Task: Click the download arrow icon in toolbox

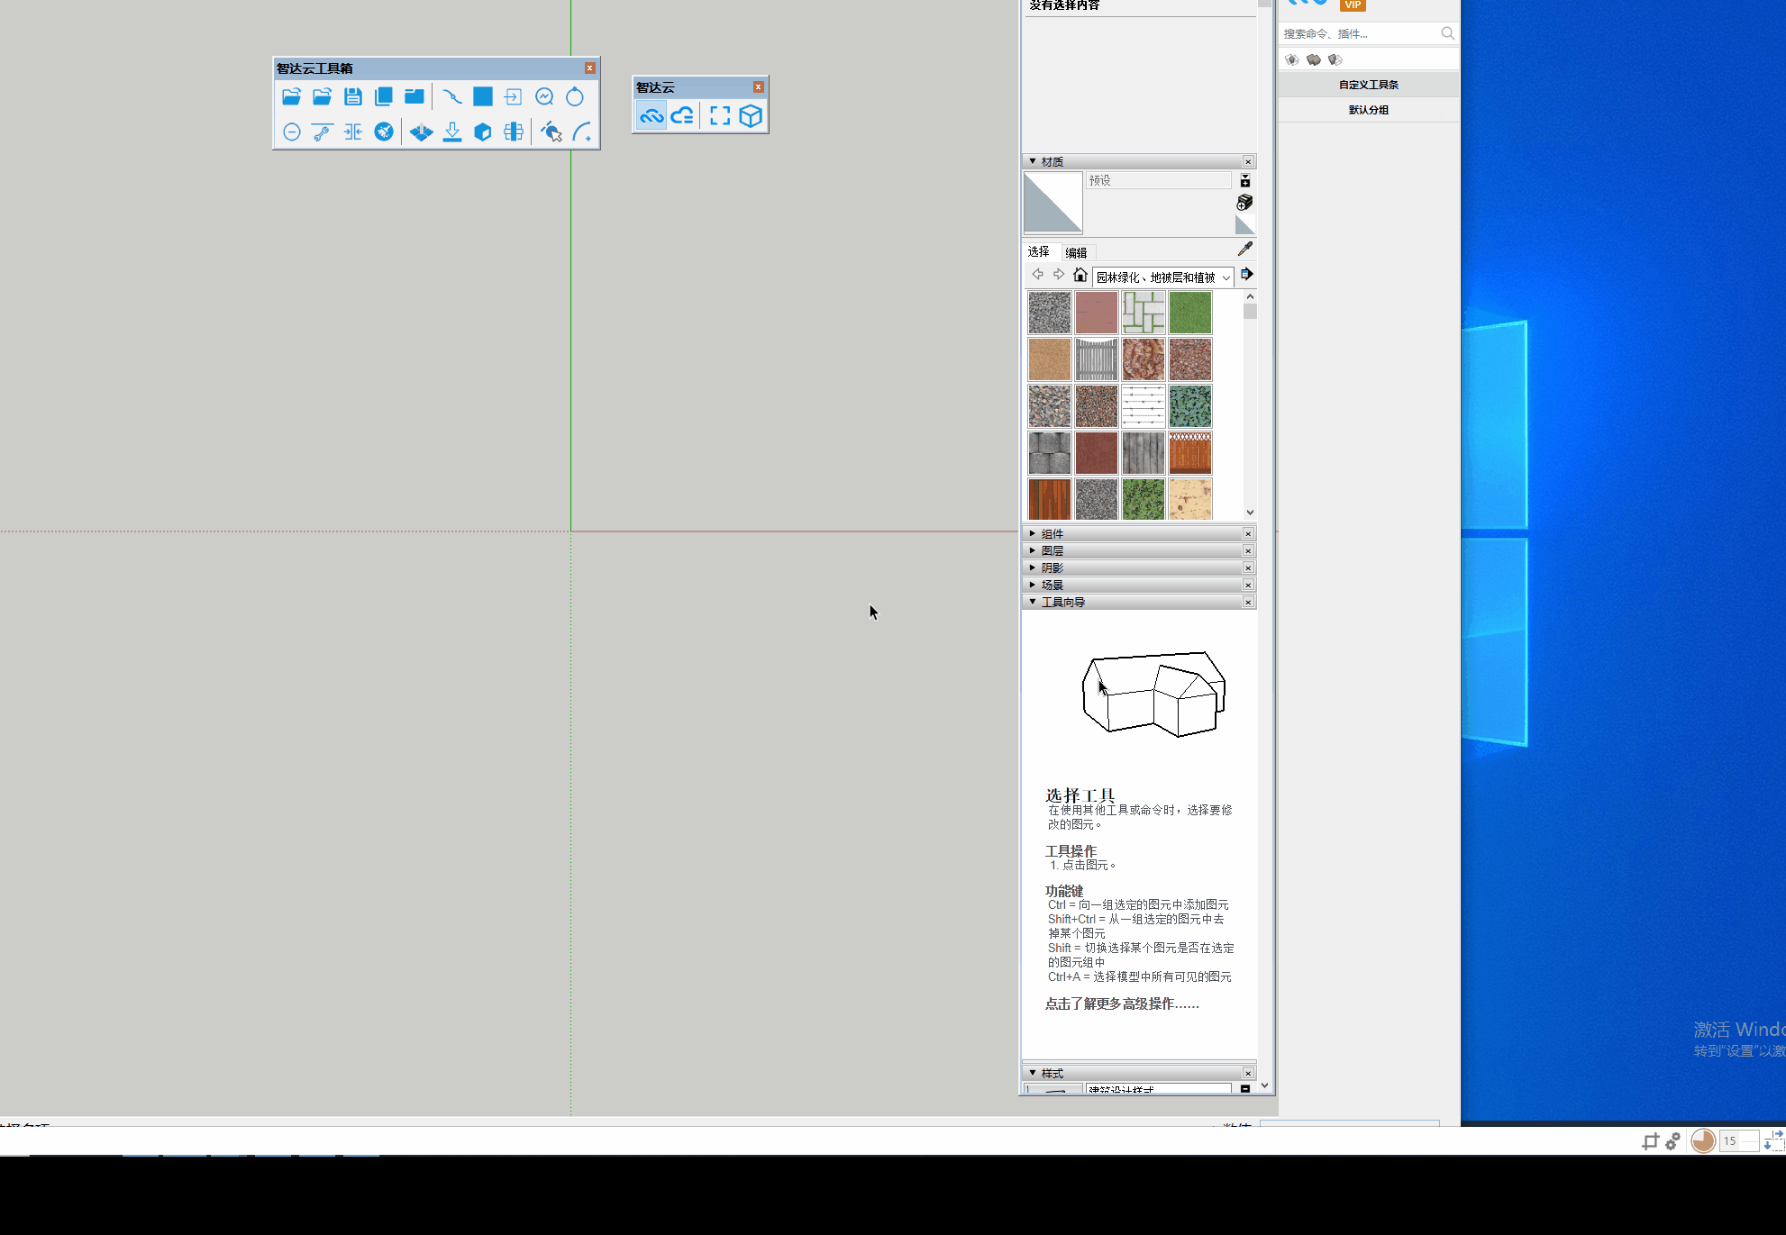Action: 452,132
